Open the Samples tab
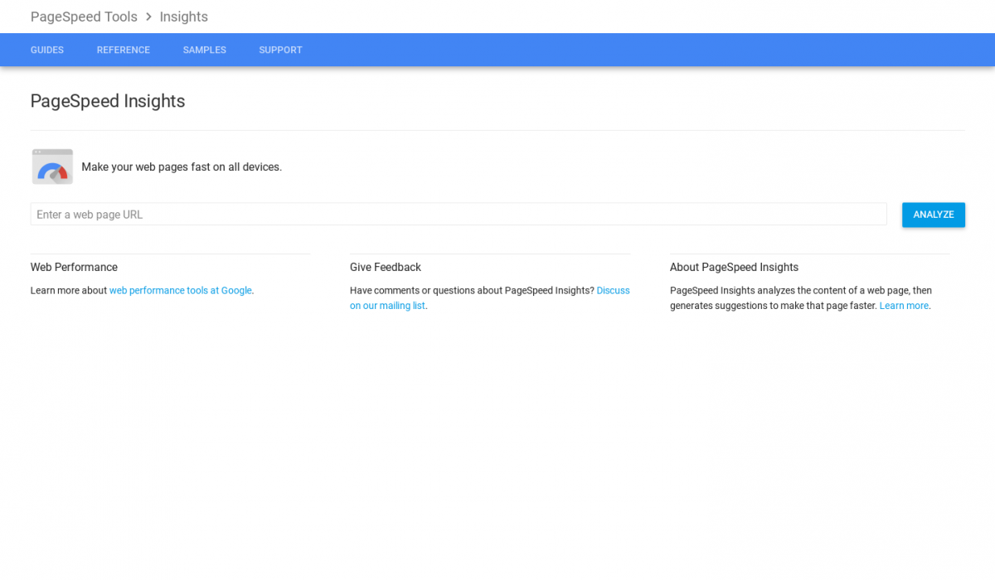The image size is (995, 580). click(205, 50)
